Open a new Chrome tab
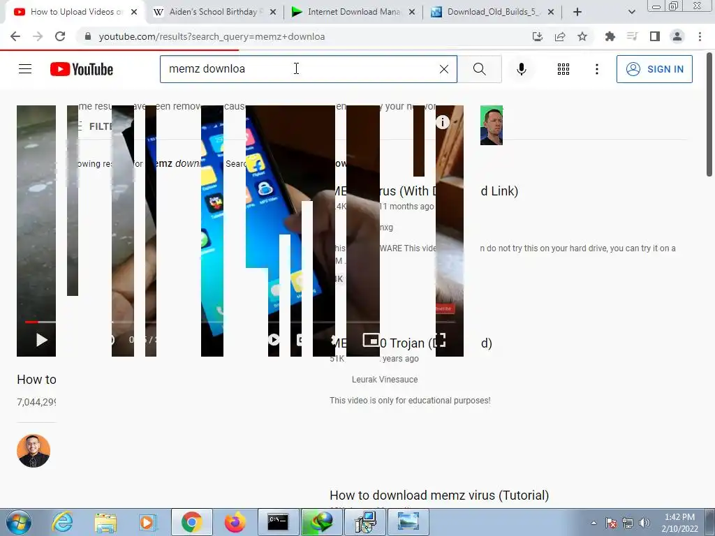 (577, 13)
